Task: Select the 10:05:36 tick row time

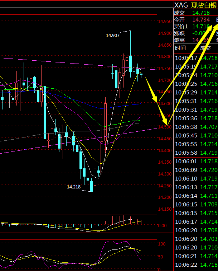Action: [186, 118]
